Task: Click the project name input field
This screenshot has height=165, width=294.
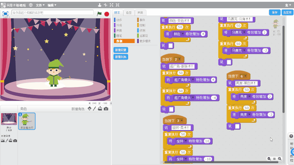Action: coord(52,12)
